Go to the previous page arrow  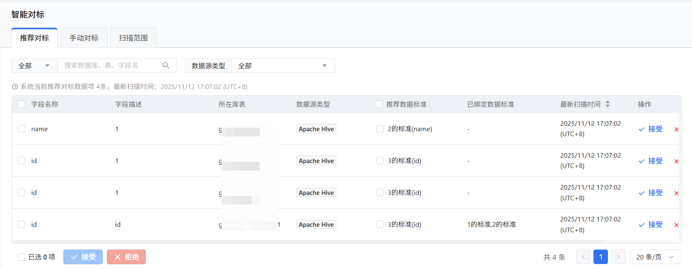(583, 257)
